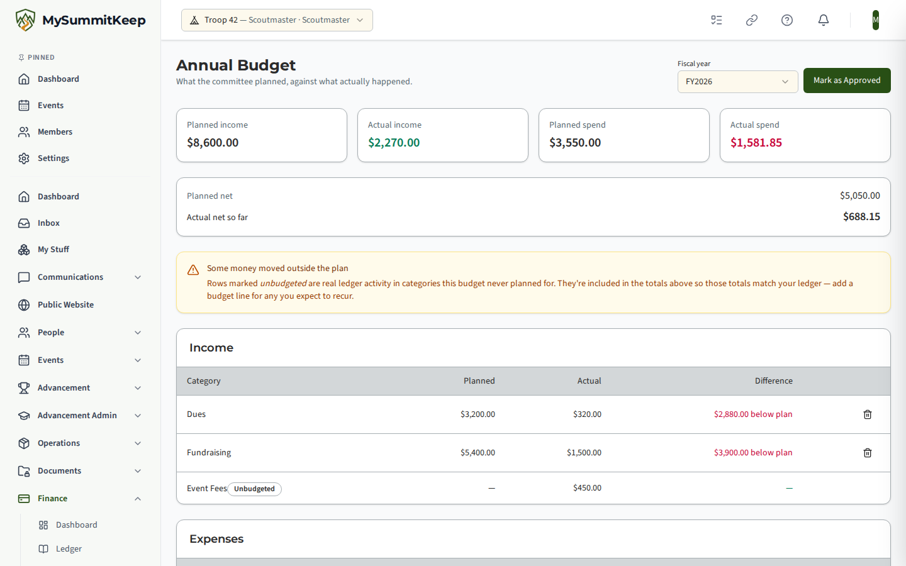Click the MySummitKeep brand name
The image size is (906, 566).
94,20
